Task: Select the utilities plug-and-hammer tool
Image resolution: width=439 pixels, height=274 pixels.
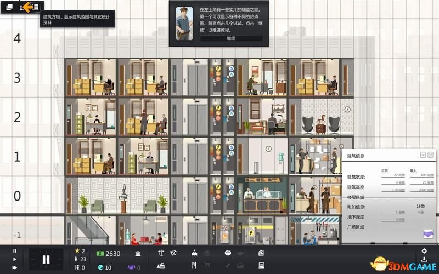Action: tap(173, 253)
